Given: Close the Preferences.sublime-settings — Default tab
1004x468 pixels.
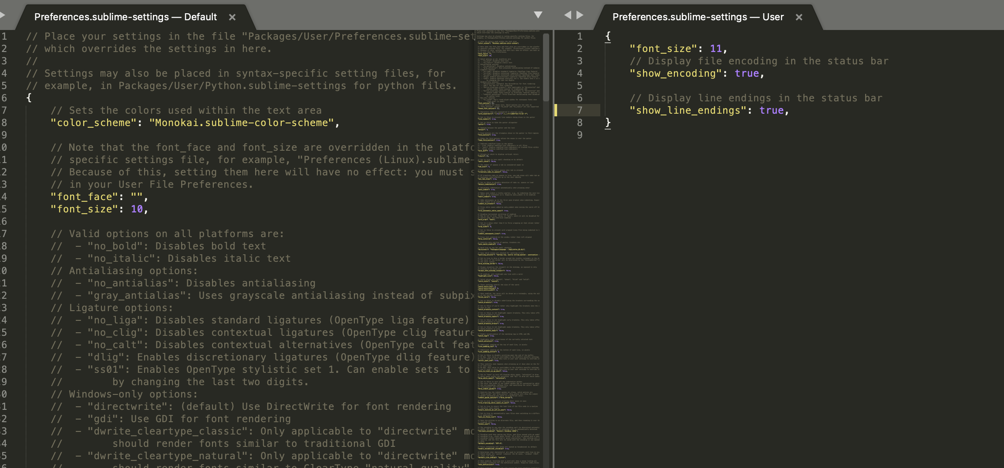Looking at the screenshot, I should pyautogui.click(x=232, y=17).
